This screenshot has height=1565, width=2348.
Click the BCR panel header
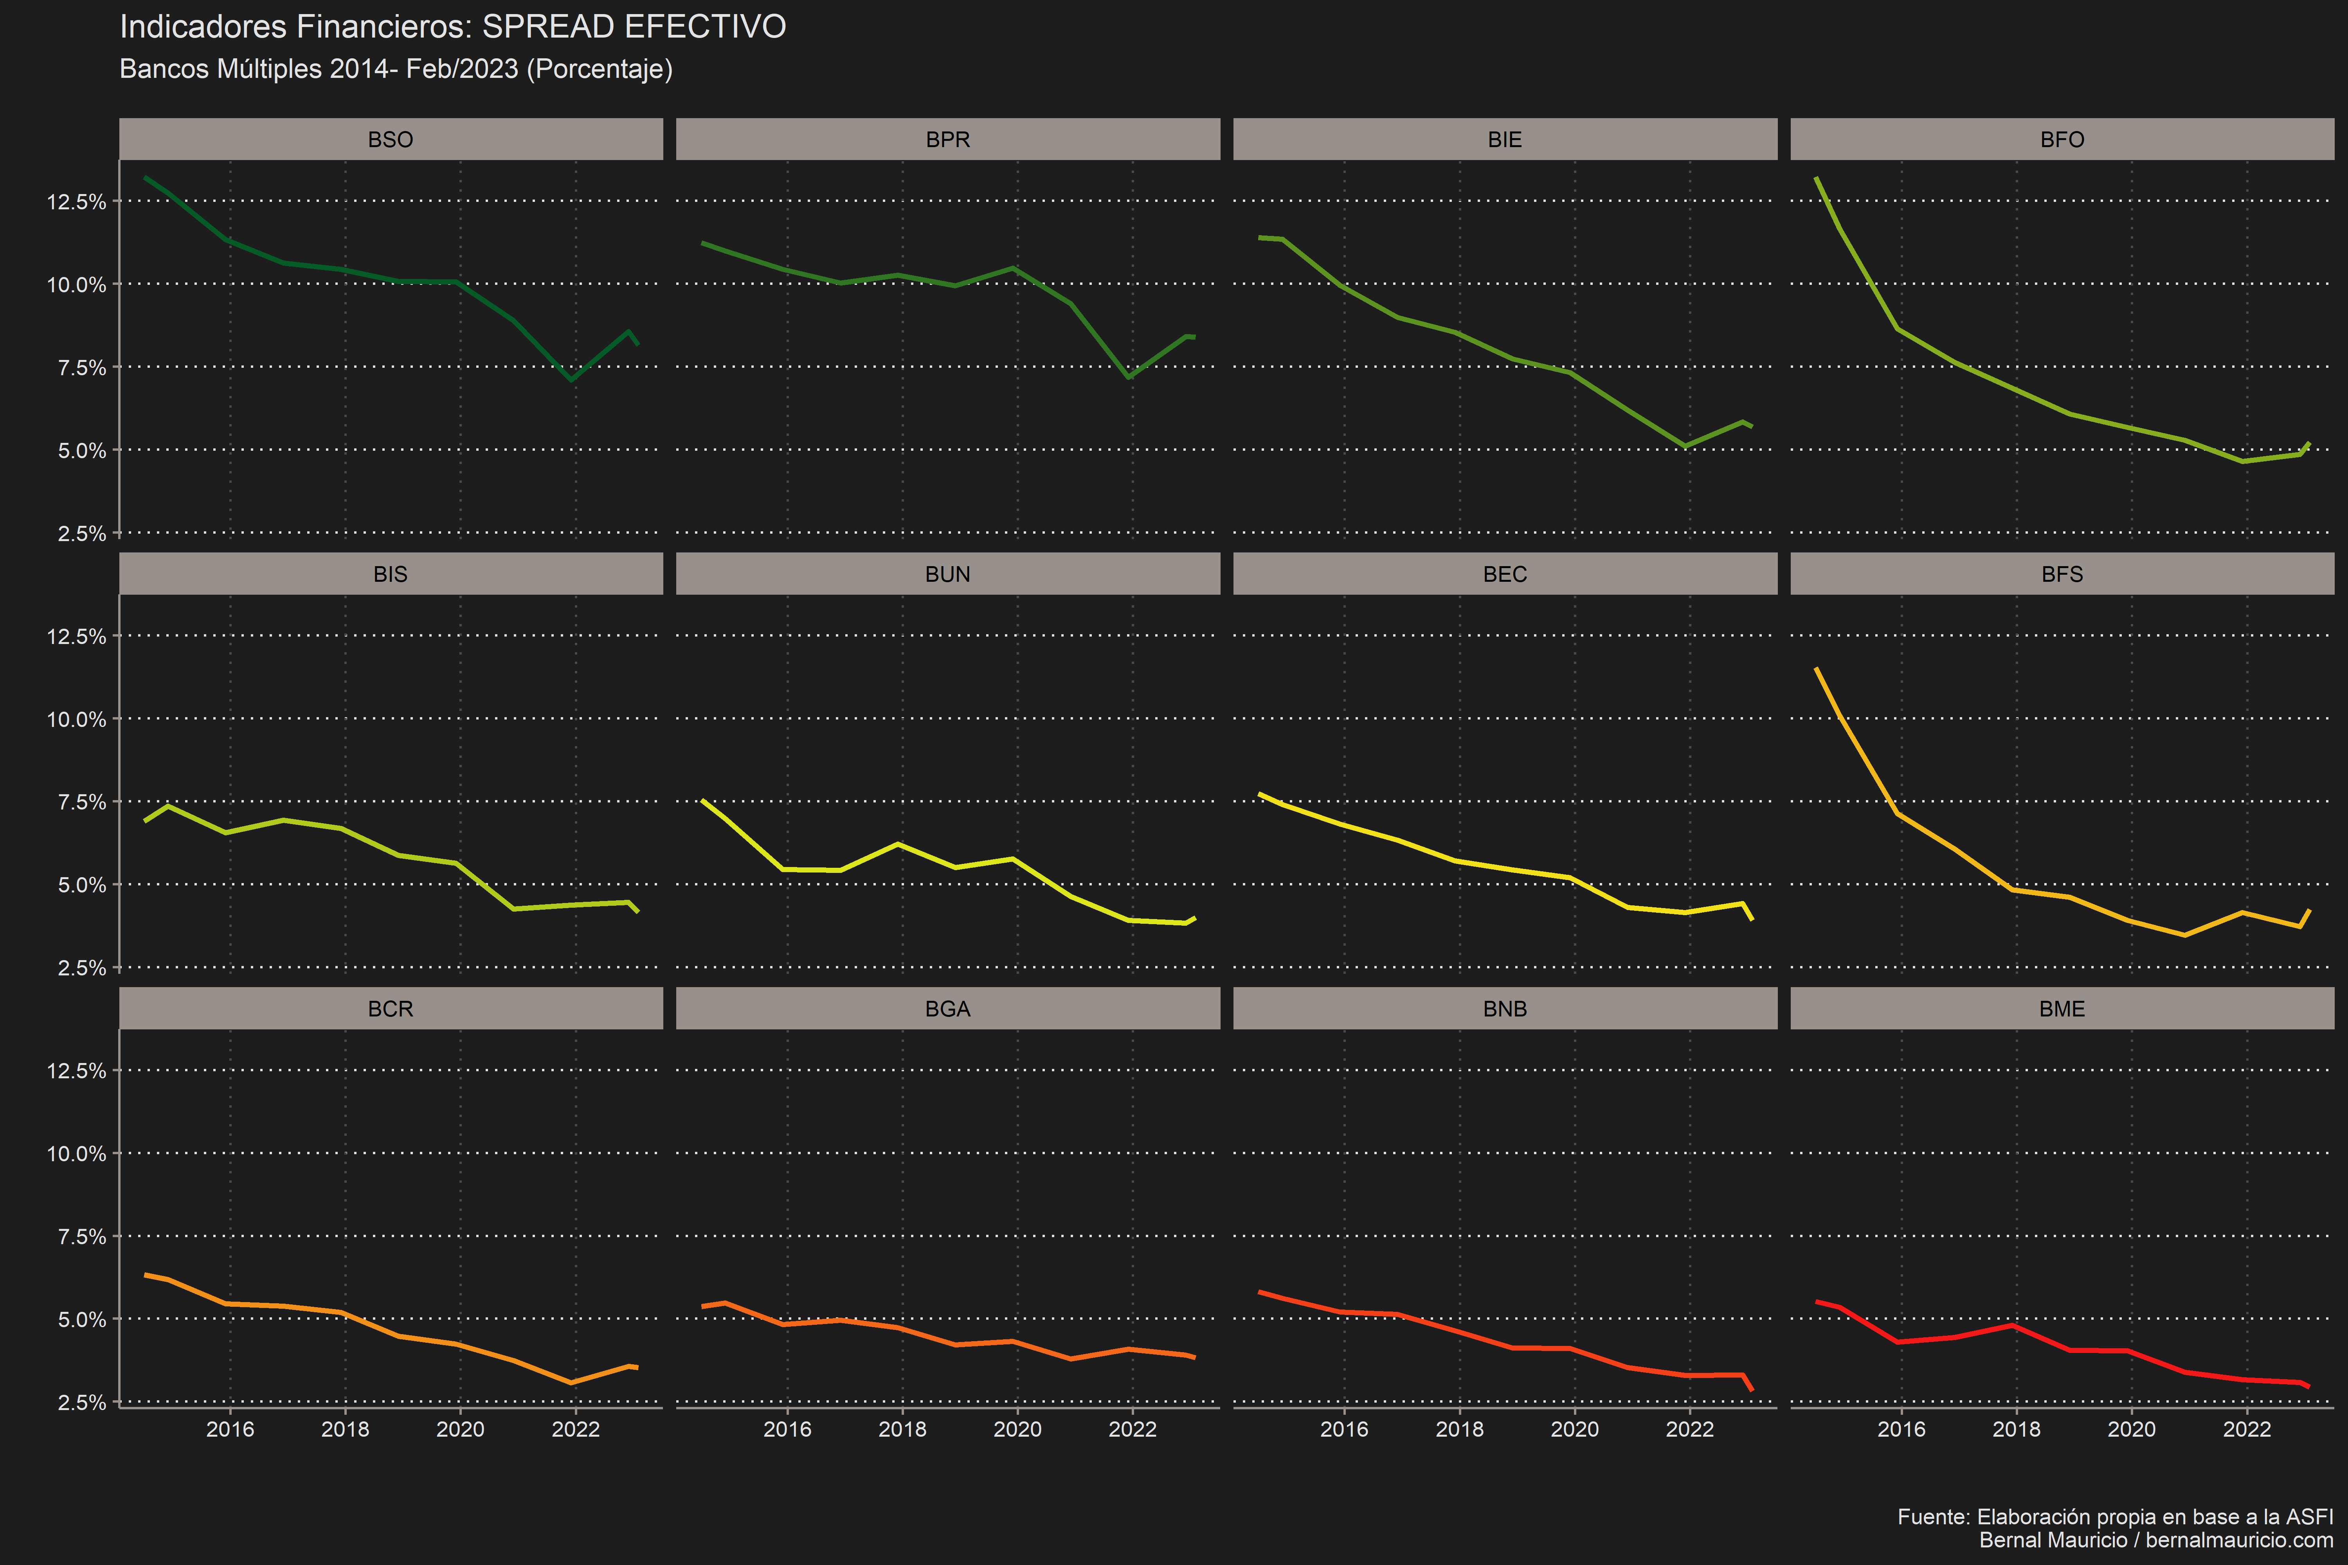pos(390,1008)
